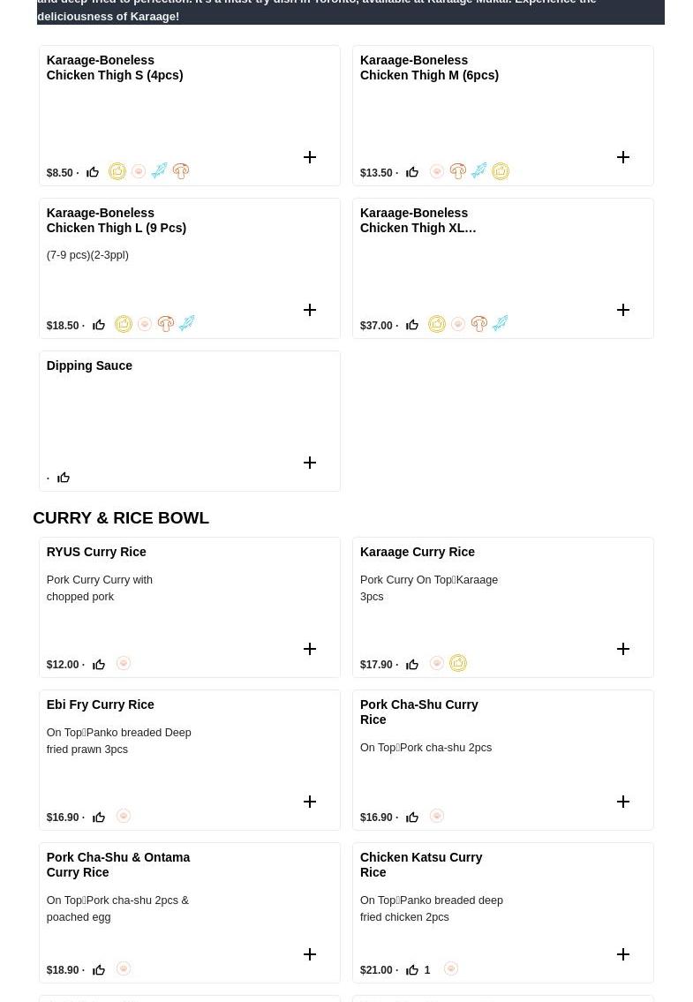
Task: Click pink circle icon on Ebi Fry Curry Rice
Action: pos(124,816)
